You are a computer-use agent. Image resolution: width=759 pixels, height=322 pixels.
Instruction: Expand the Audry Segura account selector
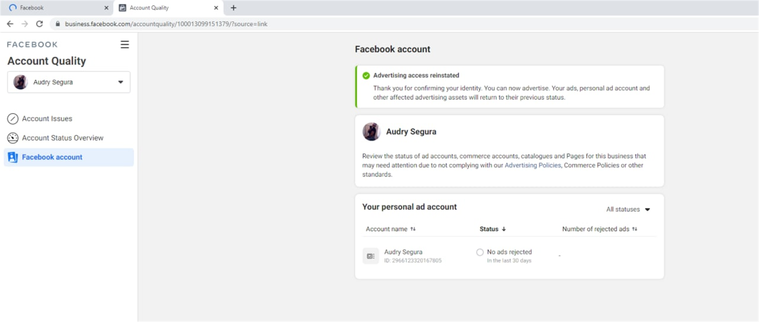pyautogui.click(x=69, y=82)
